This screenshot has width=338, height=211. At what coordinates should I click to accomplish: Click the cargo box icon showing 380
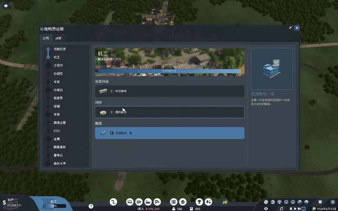pyautogui.click(x=191, y=208)
